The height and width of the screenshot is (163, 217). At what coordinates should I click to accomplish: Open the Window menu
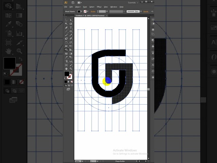coord(114,7)
